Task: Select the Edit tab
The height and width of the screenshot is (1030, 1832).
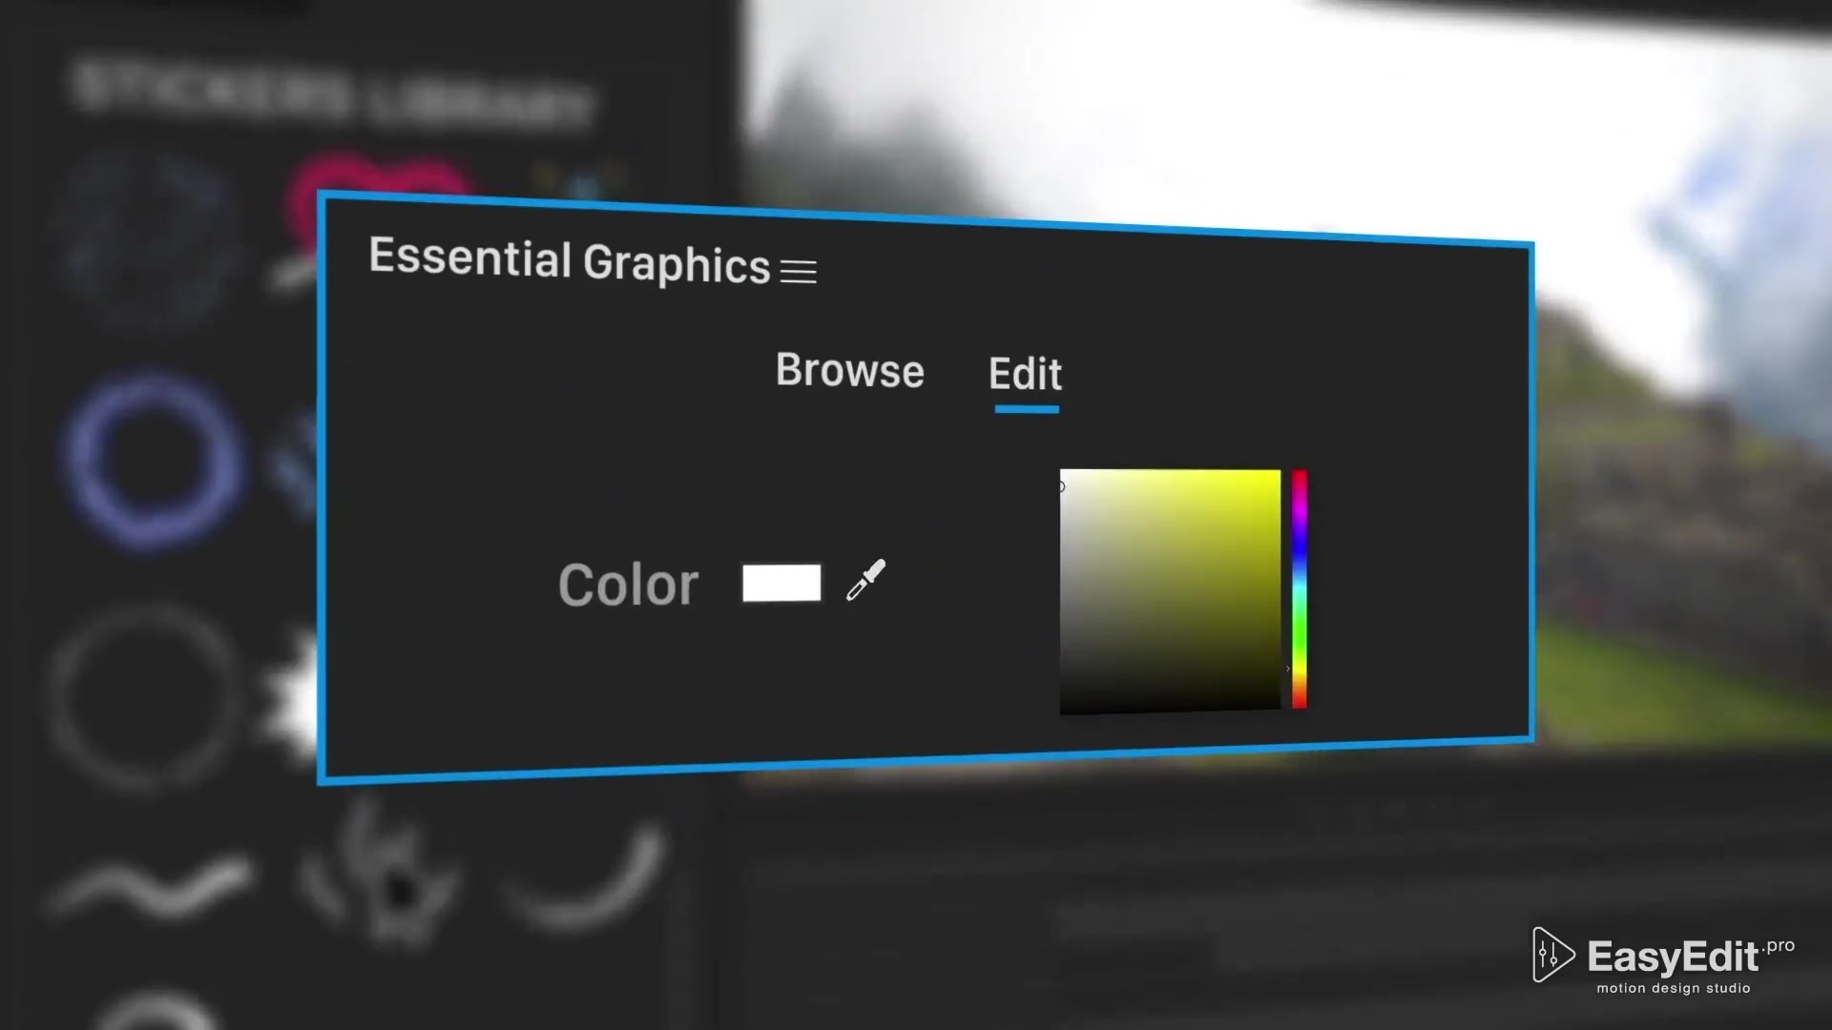Action: (1025, 373)
